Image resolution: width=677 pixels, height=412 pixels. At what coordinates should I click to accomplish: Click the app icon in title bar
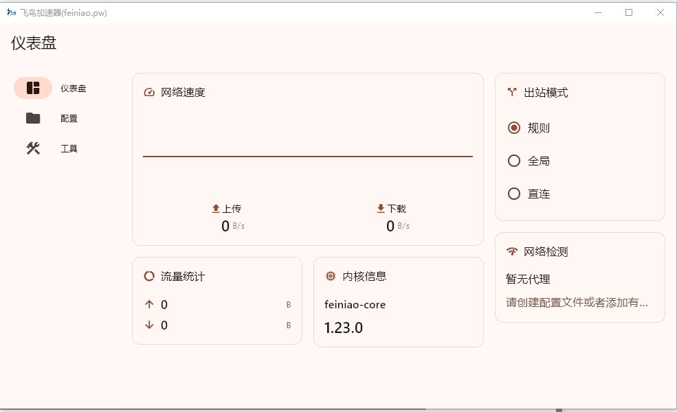click(11, 12)
